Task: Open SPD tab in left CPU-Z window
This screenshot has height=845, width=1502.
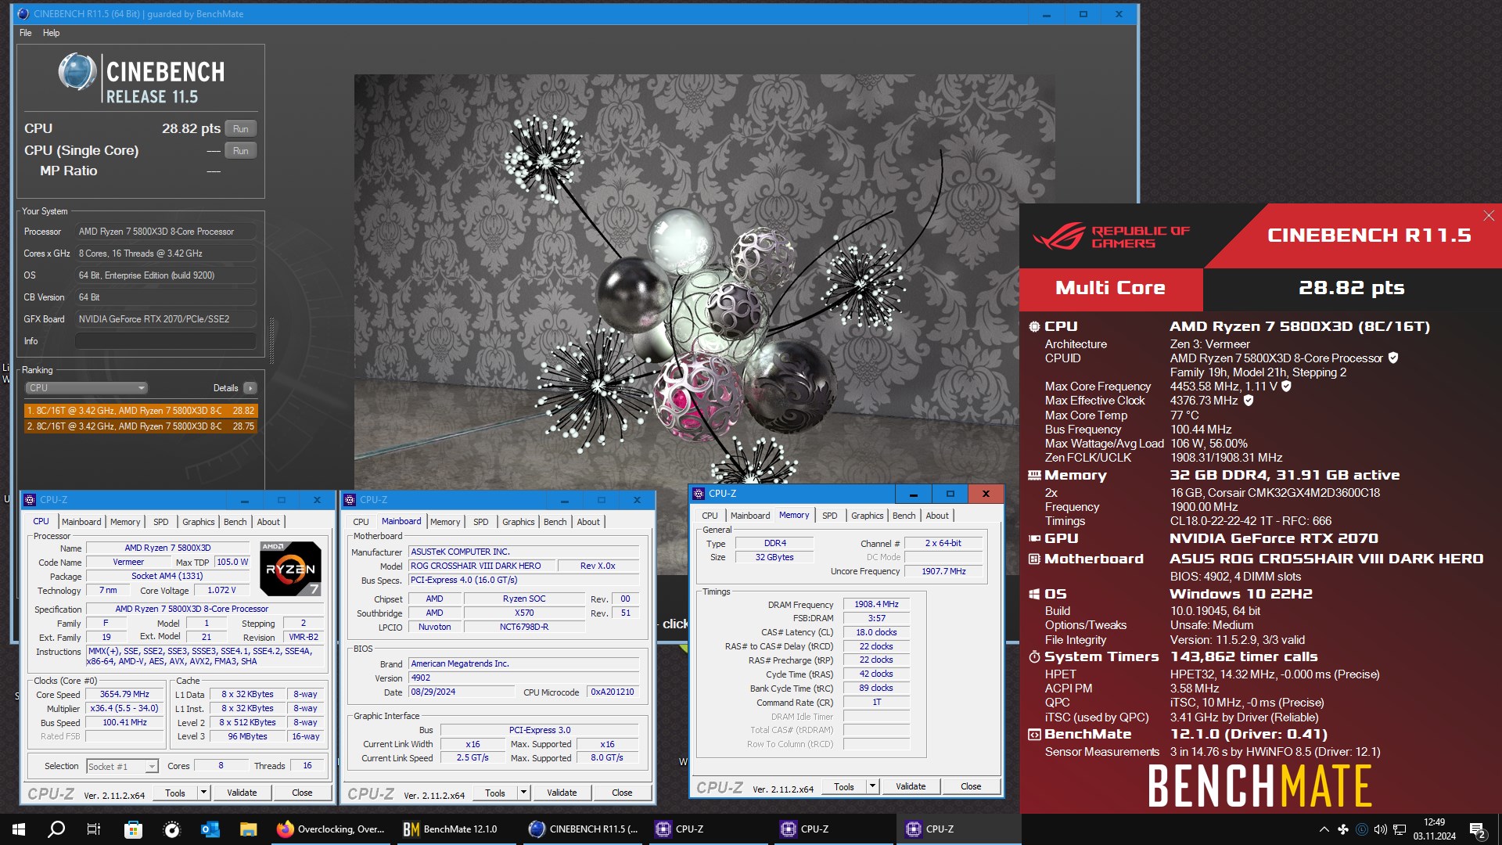Action: pos(161,522)
